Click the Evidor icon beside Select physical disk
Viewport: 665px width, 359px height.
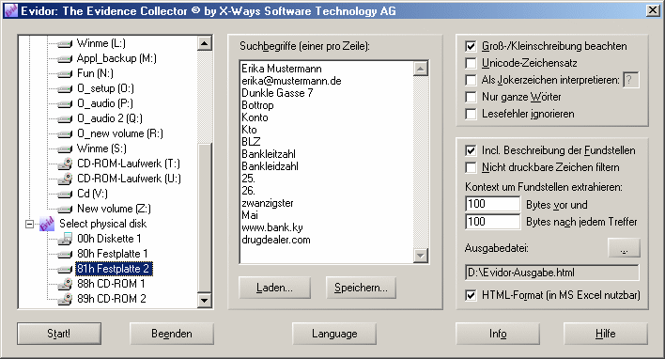(x=47, y=224)
